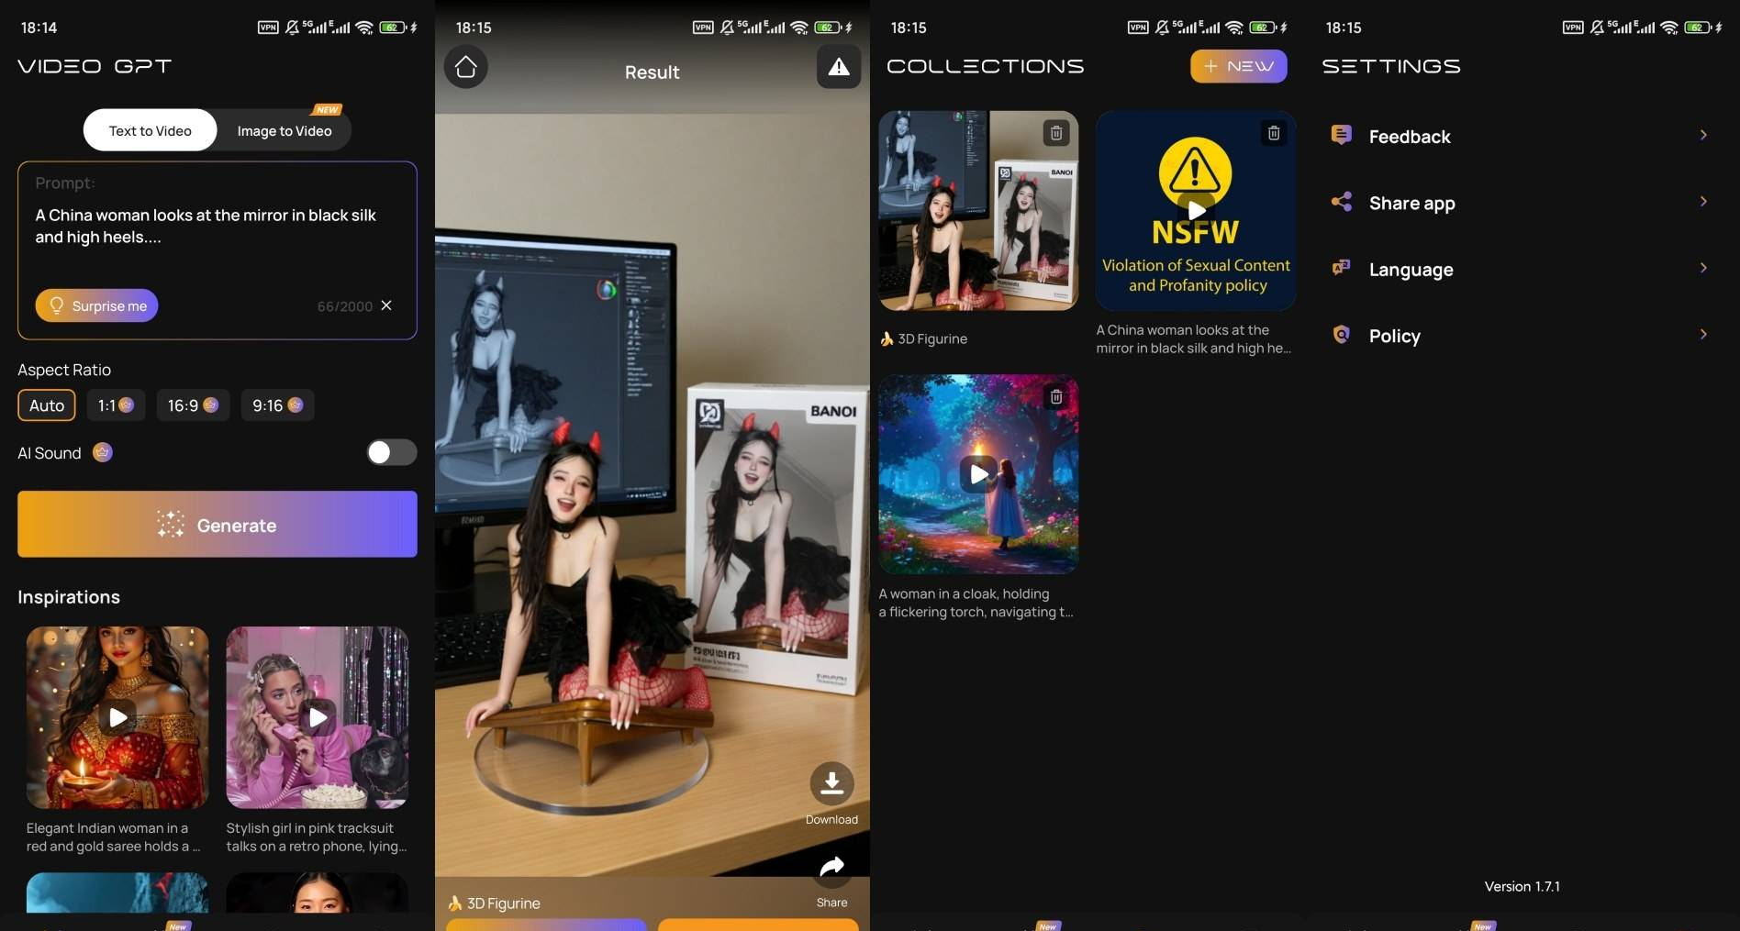This screenshot has width=1740, height=931.
Task: Select the Auto aspect ratio
Action: (x=47, y=405)
